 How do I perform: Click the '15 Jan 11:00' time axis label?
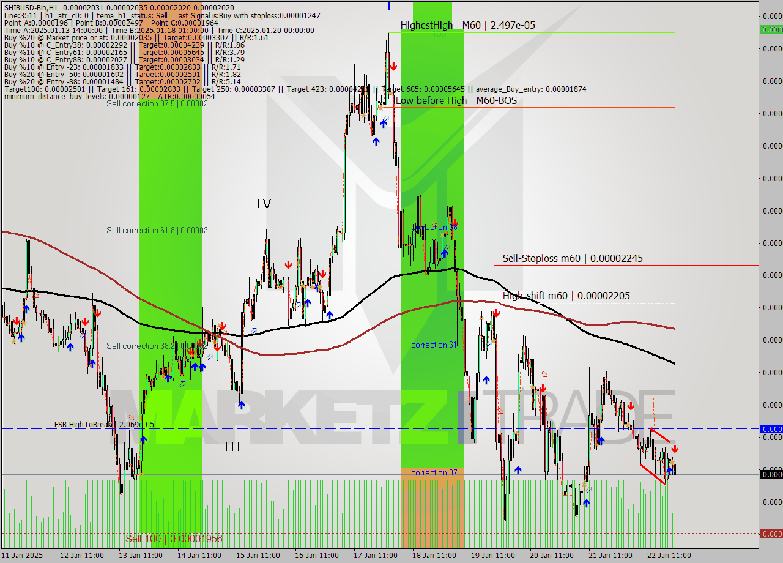coord(258,556)
